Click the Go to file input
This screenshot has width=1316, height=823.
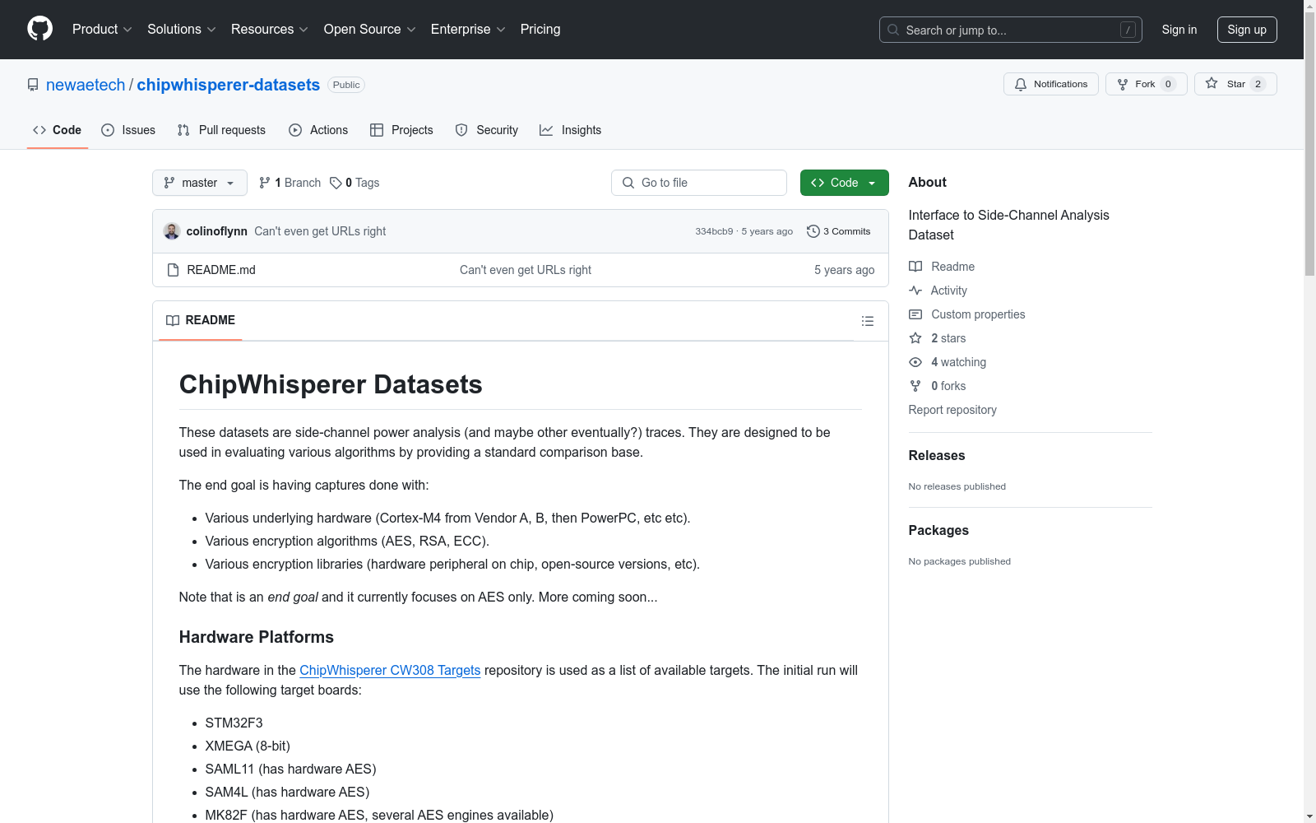click(x=699, y=183)
